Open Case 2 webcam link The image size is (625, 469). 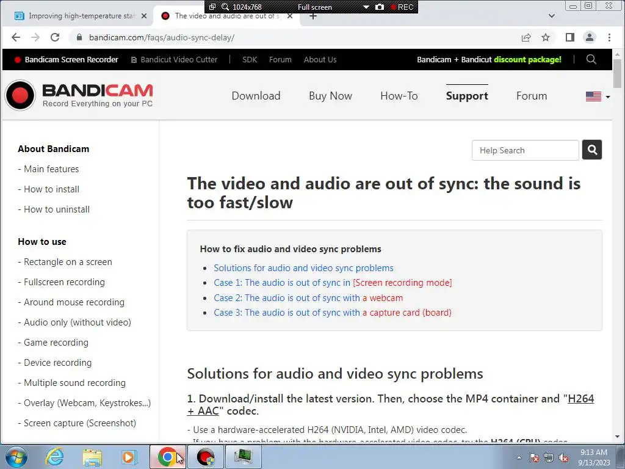click(x=308, y=298)
